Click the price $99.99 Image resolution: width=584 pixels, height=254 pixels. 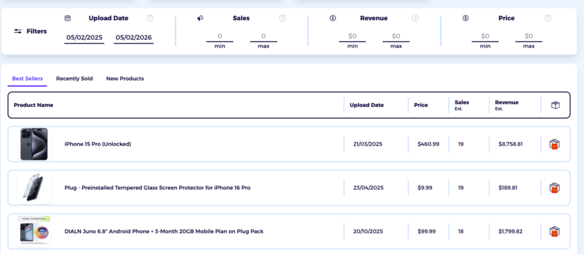click(427, 232)
